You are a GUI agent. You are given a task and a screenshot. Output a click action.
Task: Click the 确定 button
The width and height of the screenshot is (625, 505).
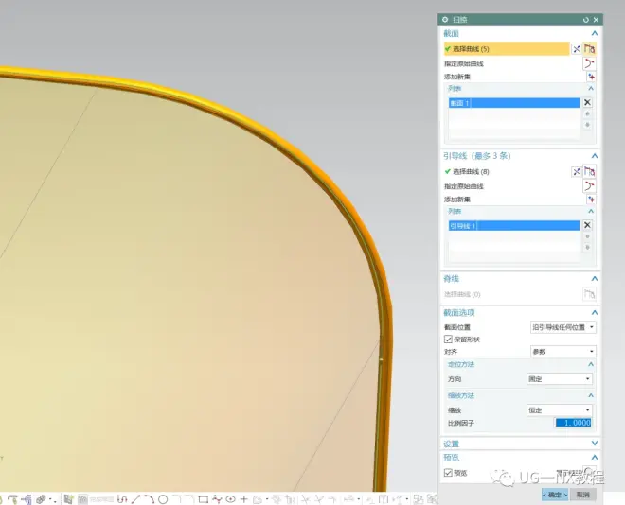pyautogui.click(x=554, y=495)
